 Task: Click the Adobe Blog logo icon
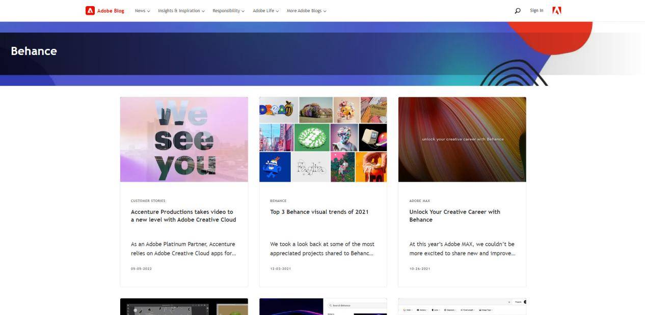[90, 10]
